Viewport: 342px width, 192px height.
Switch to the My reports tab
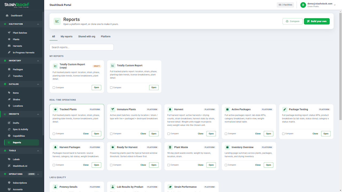67,37
